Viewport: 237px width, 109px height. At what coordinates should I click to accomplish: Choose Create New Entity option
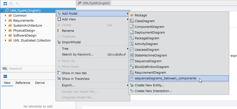(179, 85)
